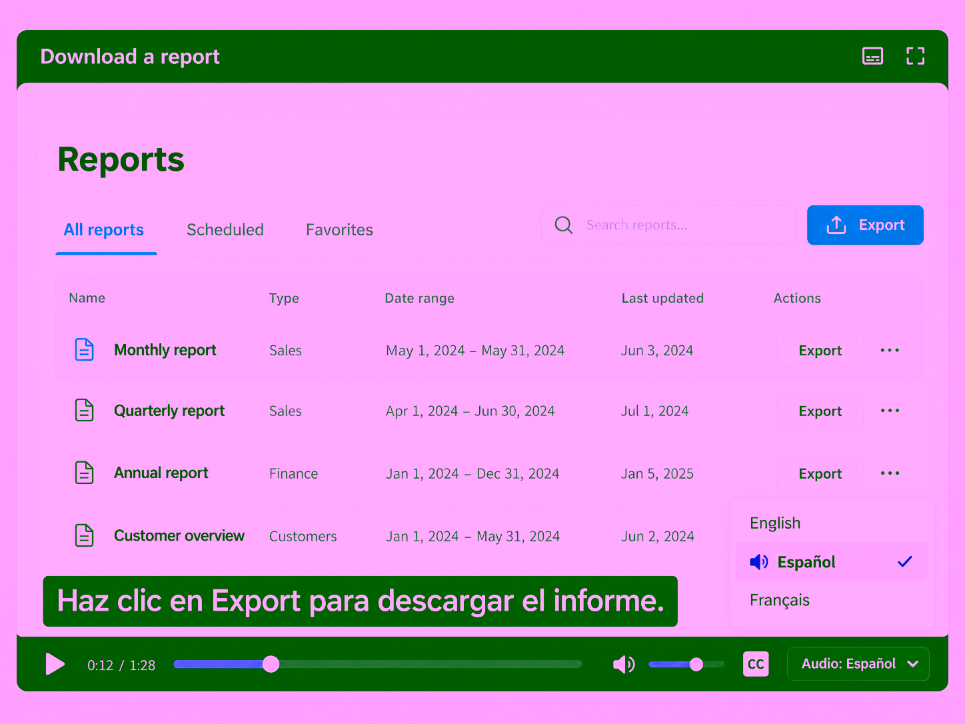The height and width of the screenshot is (724, 965).
Task: Click the 'Download a report' video title
Action: click(130, 57)
